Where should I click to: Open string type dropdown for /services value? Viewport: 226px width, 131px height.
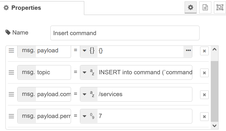tap(89, 94)
